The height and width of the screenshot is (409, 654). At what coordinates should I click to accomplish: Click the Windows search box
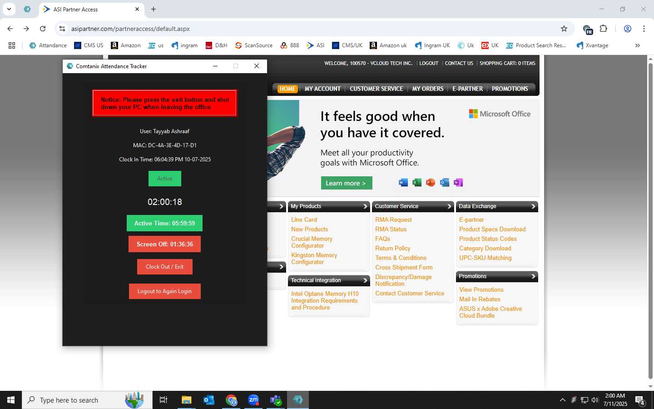coord(87,400)
